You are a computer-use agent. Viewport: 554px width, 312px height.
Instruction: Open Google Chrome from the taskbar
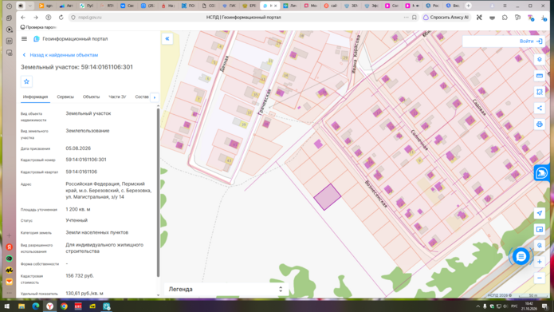64,306
